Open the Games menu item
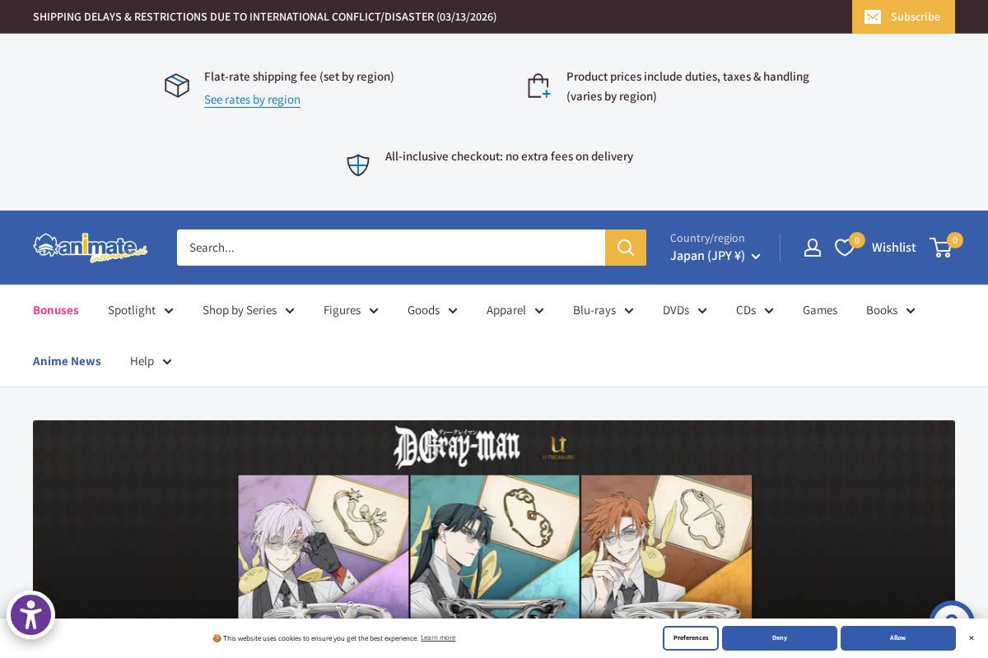Viewport: 988px width, 658px height. coord(820,310)
